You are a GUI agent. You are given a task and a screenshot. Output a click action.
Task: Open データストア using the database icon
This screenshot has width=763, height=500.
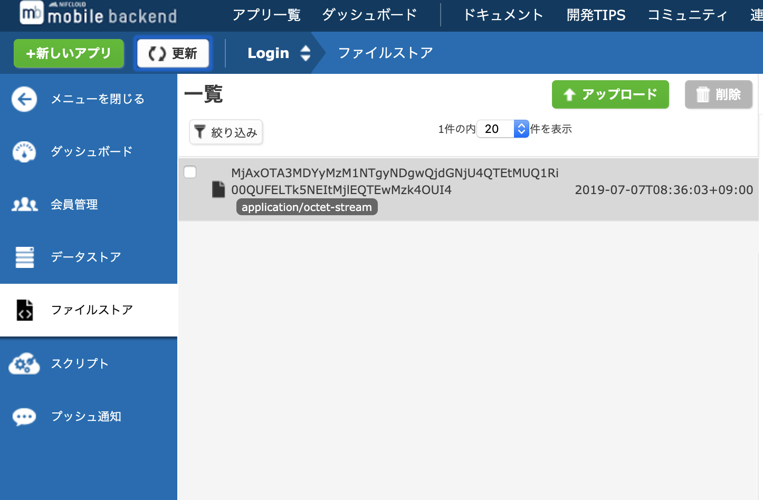[x=24, y=257]
